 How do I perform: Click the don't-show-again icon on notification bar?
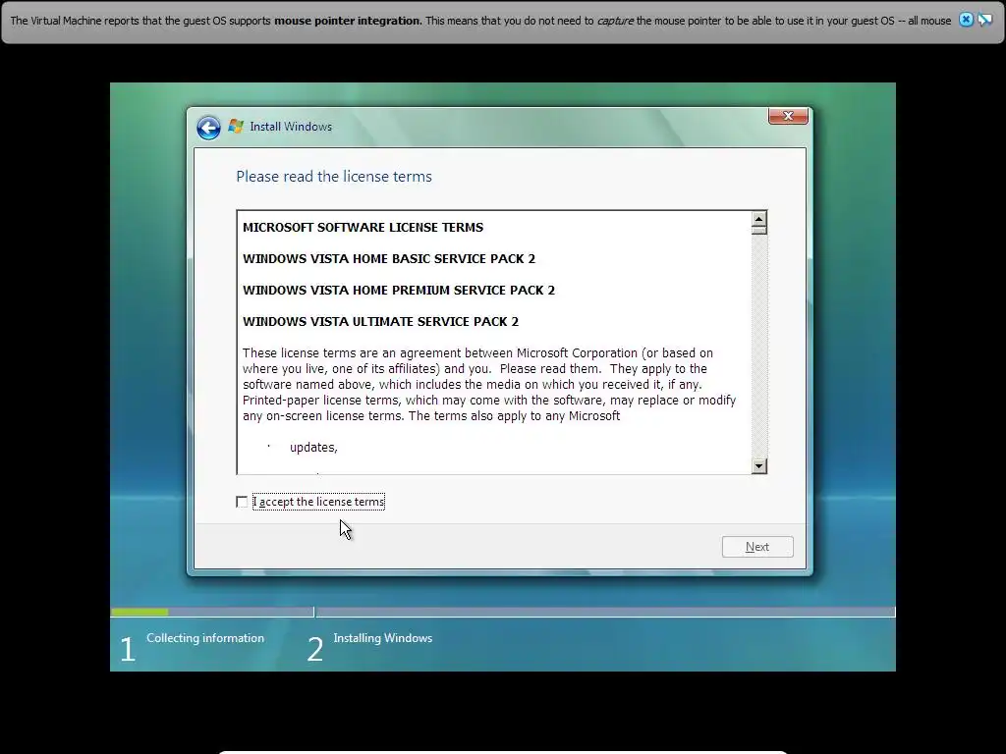tap(984, 20)
